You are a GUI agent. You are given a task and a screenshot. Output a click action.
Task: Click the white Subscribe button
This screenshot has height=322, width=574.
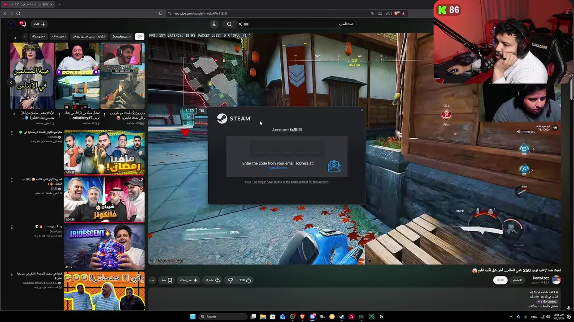tap(500, 280)
